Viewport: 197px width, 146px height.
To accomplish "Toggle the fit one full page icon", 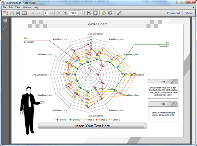I will tap(95, 13).
